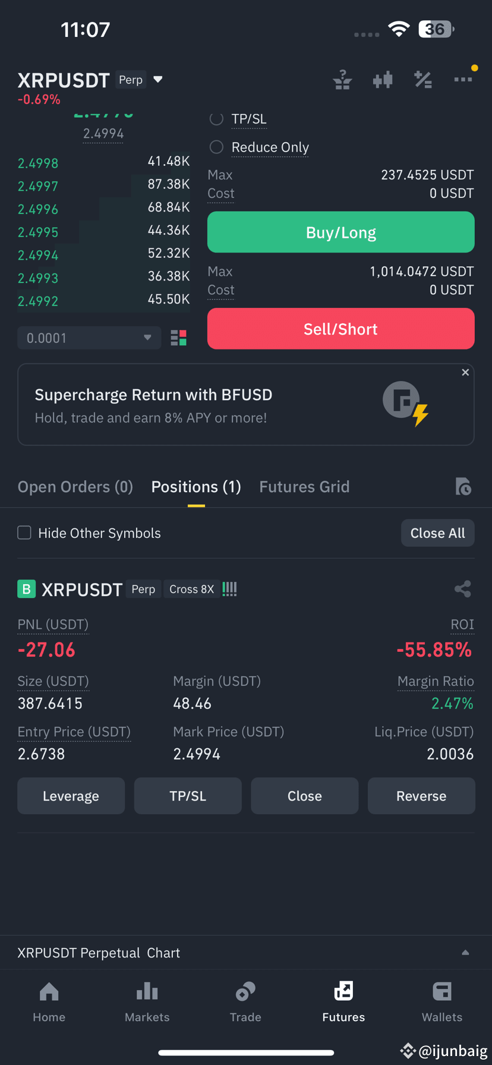The image size is (492, 1065).
Task: Open the more options ellipsis icon
Action: coord(463,79)
